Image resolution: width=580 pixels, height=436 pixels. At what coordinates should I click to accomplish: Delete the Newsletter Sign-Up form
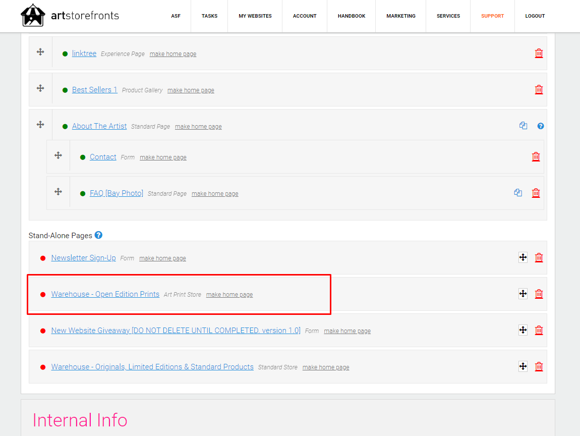(x=539, y=257)
